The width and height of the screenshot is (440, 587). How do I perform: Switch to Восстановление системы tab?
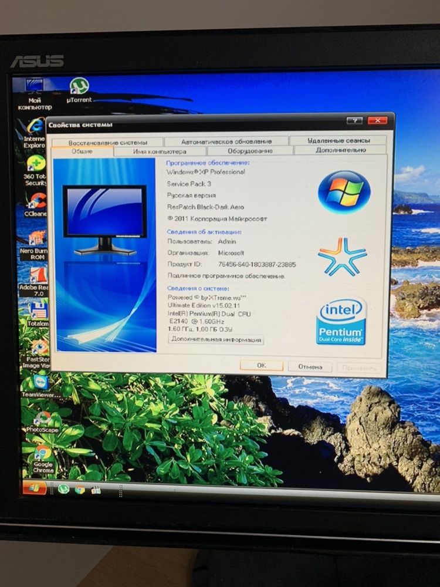coord(108,142)
